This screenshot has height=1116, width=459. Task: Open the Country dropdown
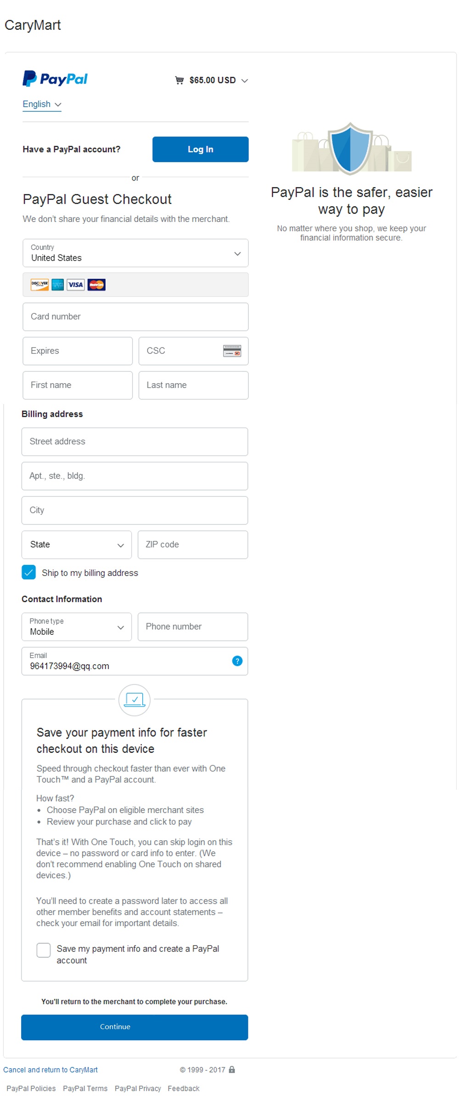coord(135,253)
